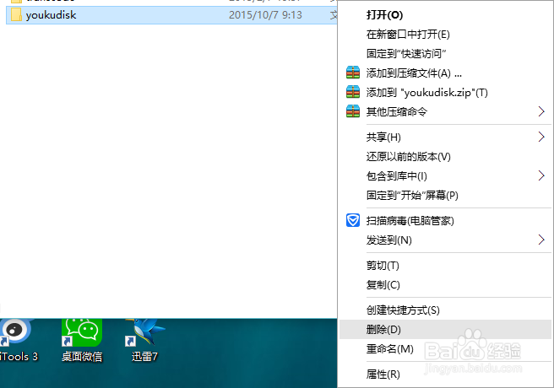Screen dimensions: 554x388
Task: Click archive icon beside 添加到压缩文件(A)
Action: (x=353, y=73)
